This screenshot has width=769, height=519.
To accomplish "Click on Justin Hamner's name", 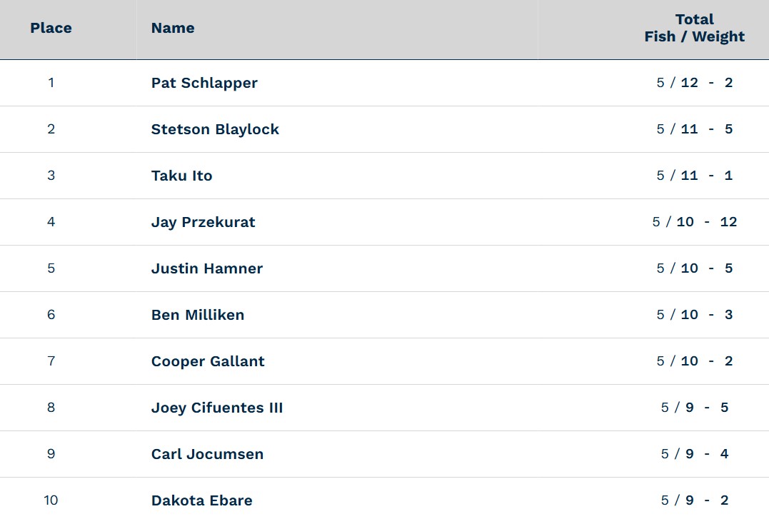I will click(x=207, y=268).
